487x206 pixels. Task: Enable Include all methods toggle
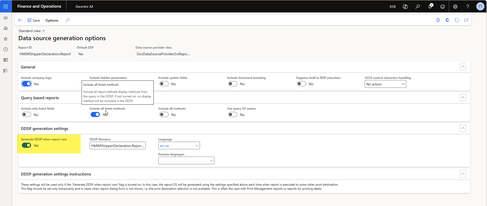click(164, 115)
